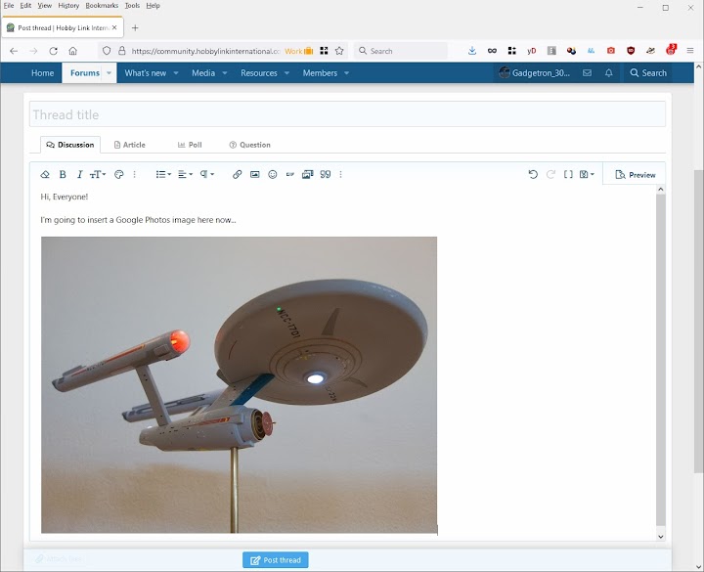This screenshot has width=704, height=572.
Task: Submit with the Post thread button
Action: [x=276, y=560]
